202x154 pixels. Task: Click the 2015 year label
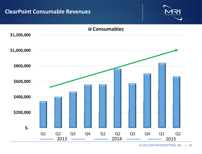point(171,139)
